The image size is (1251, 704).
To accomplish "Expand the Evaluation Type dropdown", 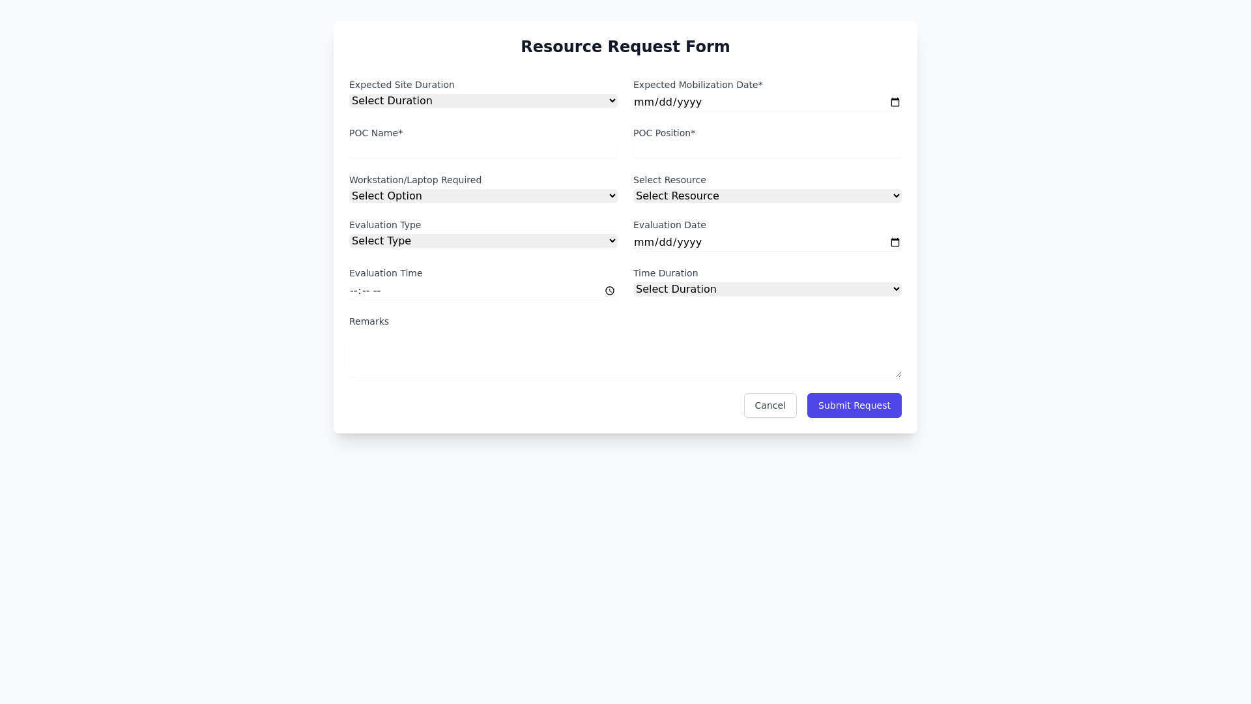I will [x=483, y=241].
